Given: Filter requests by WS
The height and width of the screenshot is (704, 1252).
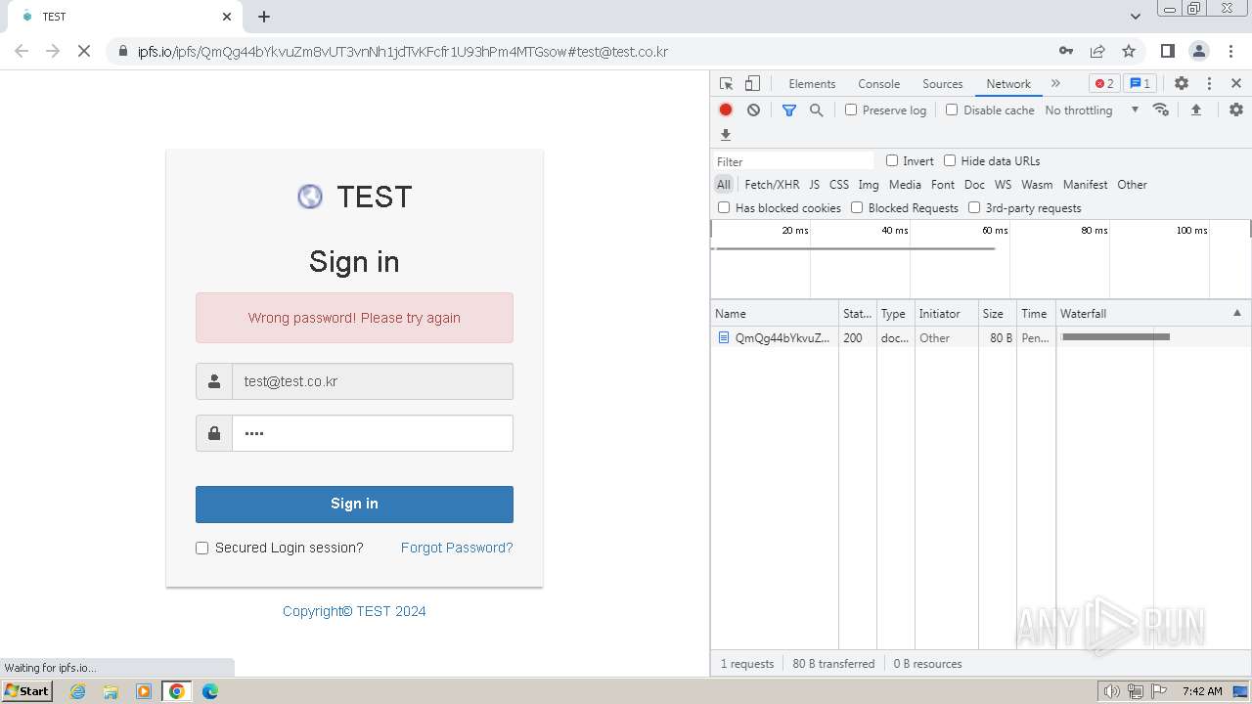Looking at the screenshot, I should tap(1004, 185).
